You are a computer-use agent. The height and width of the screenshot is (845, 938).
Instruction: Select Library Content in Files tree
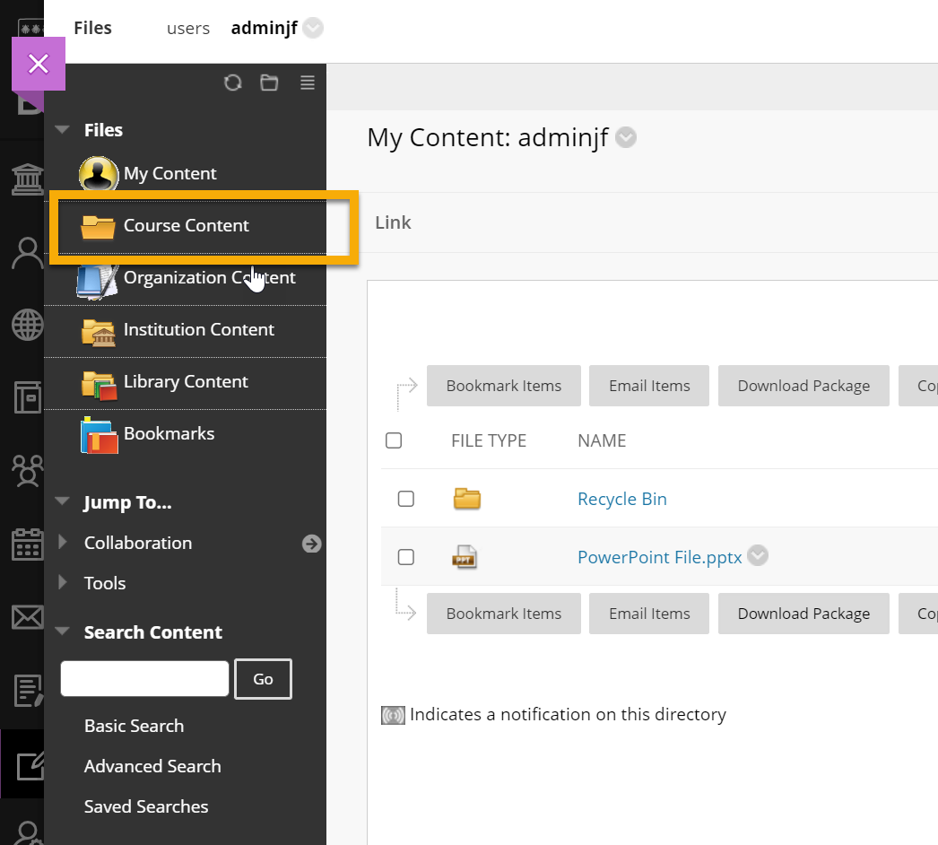pyautogui.click(x=185, y=382)
